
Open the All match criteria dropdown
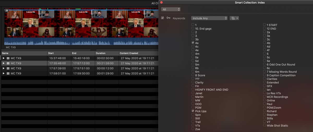171,9
